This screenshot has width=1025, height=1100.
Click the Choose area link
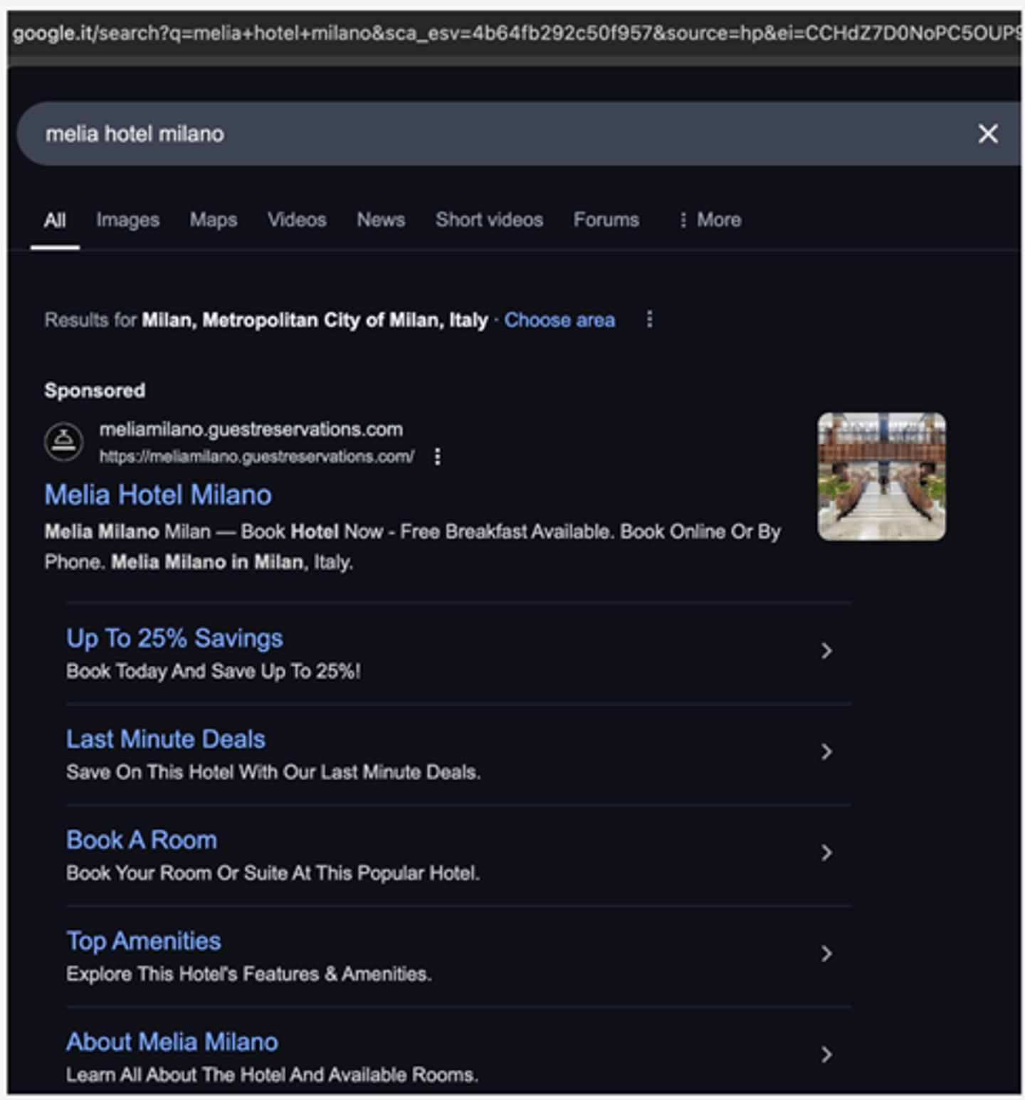559,320
